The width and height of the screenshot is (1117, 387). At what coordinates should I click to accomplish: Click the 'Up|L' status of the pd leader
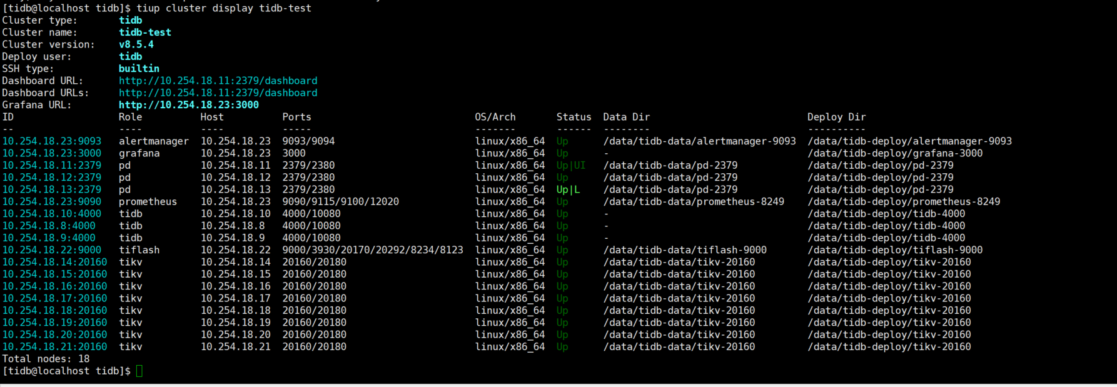pos(568,189)
